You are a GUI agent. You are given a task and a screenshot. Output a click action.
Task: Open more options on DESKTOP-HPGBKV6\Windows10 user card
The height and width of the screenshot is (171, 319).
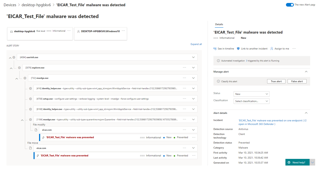[x=123, y=31]
